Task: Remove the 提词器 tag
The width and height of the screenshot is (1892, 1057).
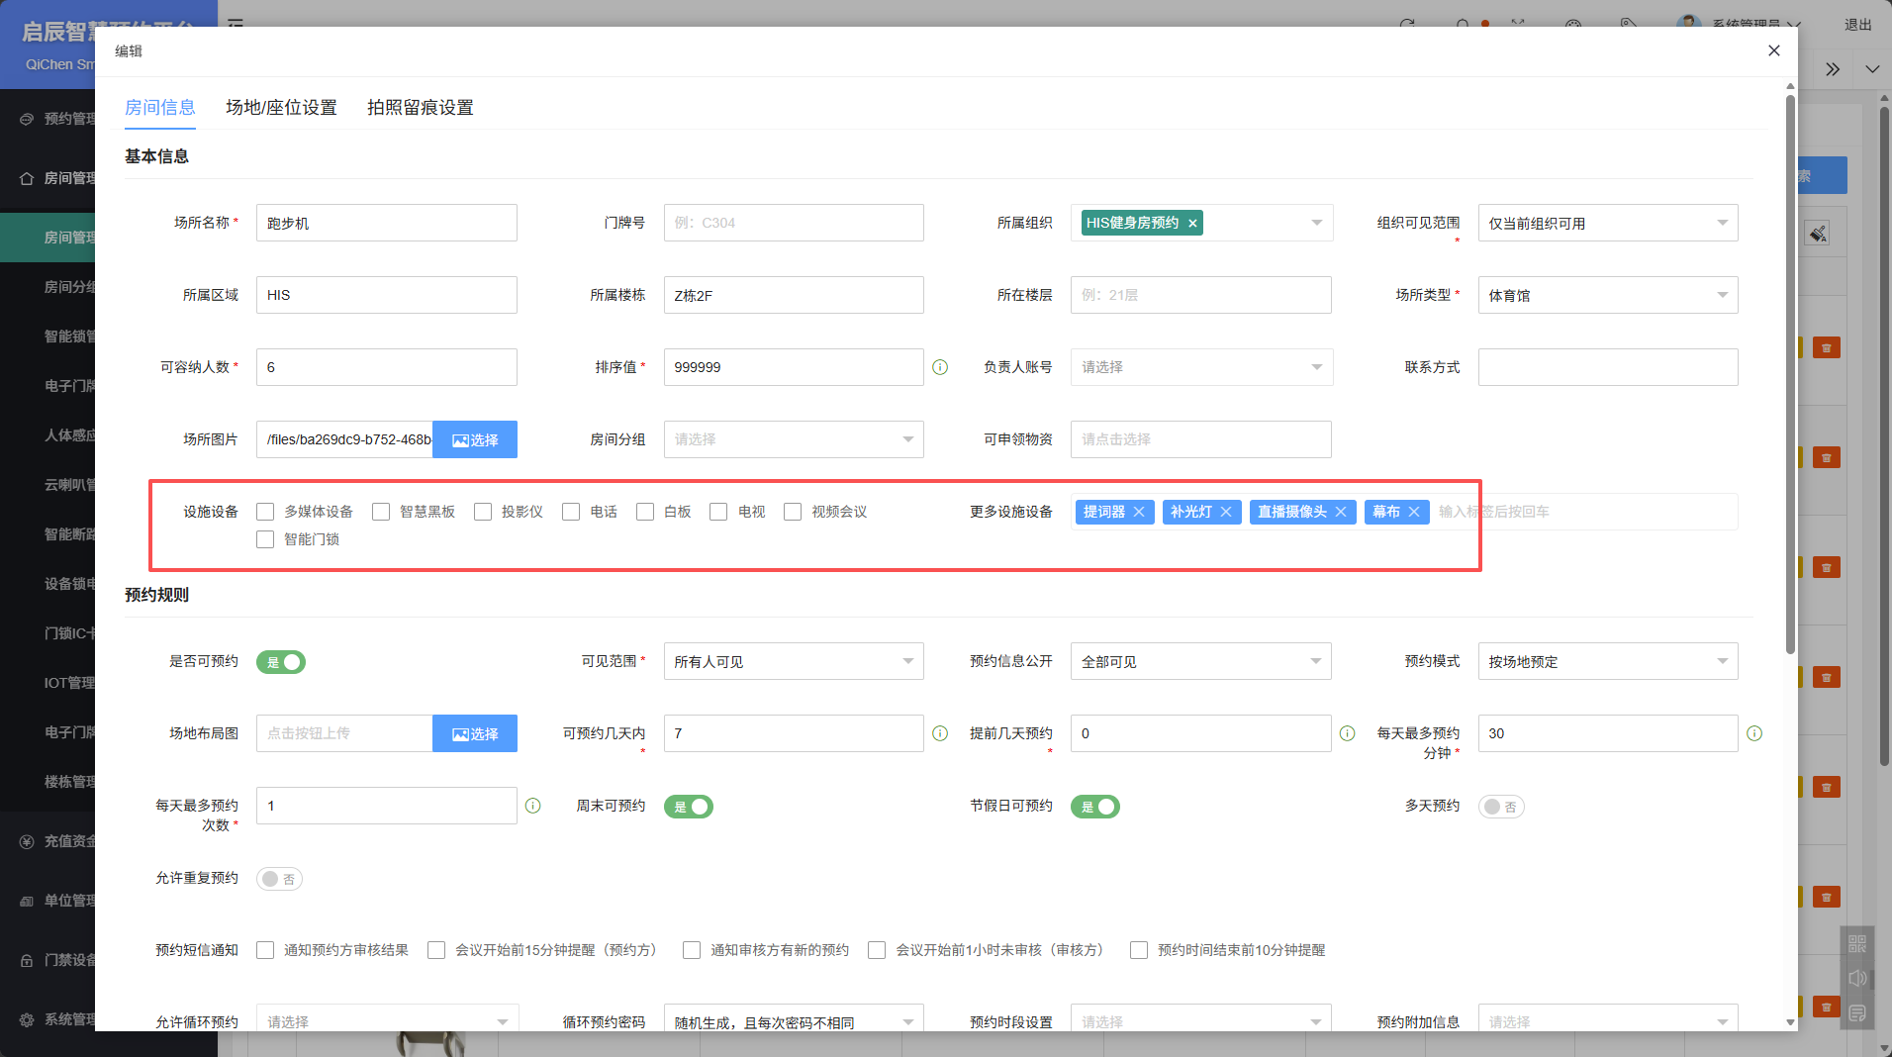Action: 1139,512
